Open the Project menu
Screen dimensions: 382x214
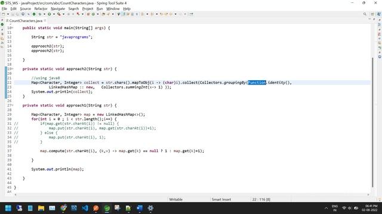click(x=88, y=9)
